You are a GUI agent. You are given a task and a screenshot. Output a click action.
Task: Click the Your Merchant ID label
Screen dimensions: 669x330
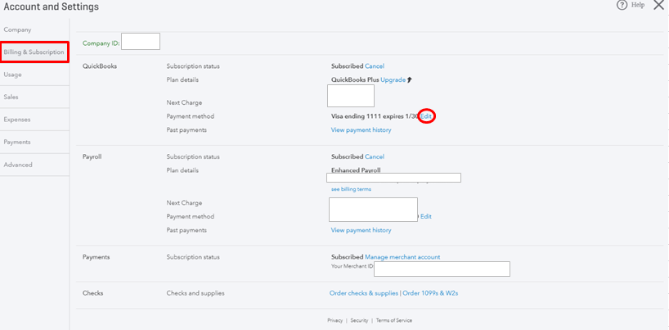(352, 266)
